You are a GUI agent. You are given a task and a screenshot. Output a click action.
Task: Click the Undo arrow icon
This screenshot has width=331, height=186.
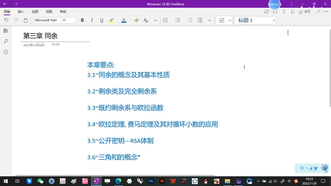click(6, 20)
